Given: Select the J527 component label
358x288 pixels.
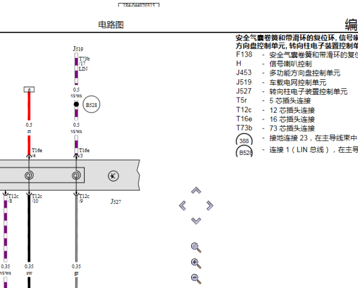Looking at the screenshot, I should pos(116,201).
